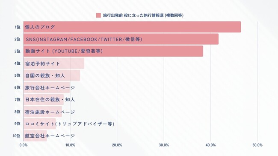278x156 pixels.
Task: Click the 日本在住の親族・知人 bar
Action: pos(44,99)
